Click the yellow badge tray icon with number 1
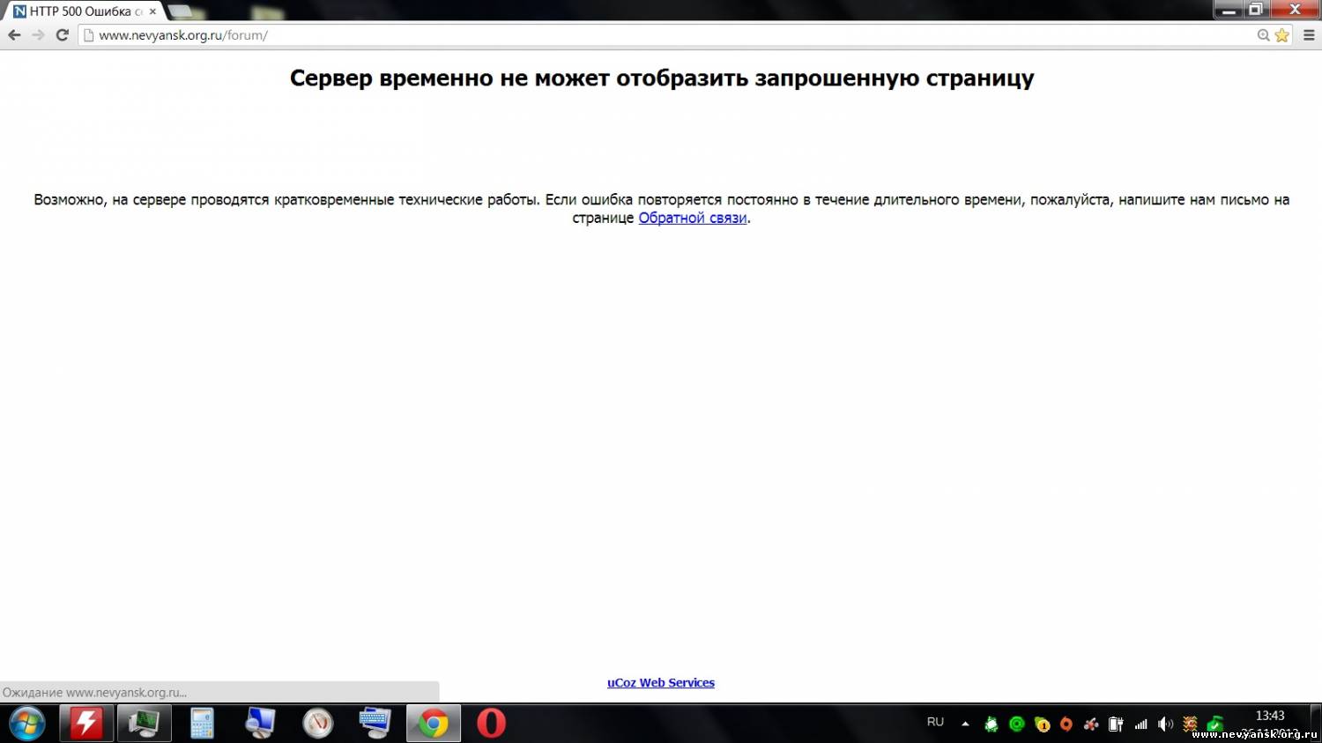Viewport: 1322px width, 743px height. pyautogui.click(x=1042, y=724)
